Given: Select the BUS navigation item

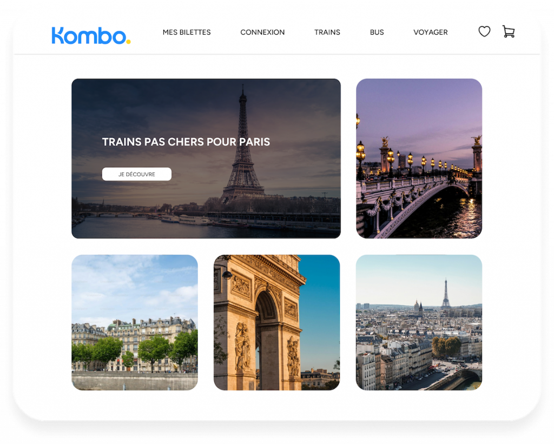Looking at the screenshot, I should coord(377,32).
